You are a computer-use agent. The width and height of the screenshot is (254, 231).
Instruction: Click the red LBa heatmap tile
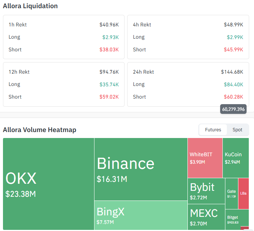pyautogui.click(x=244, y=193)
